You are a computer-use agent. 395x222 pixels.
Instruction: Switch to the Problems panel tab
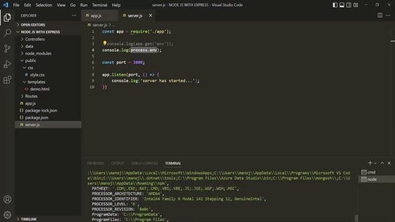pos(96,163)
